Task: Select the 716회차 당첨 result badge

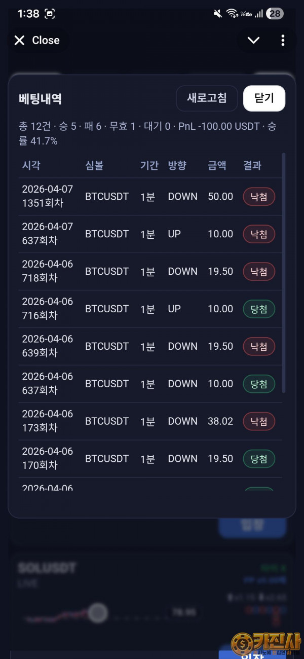Action: [259, 309]
